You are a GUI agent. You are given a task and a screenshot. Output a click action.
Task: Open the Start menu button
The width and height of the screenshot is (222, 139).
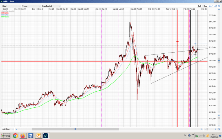[x=5, y=136]
